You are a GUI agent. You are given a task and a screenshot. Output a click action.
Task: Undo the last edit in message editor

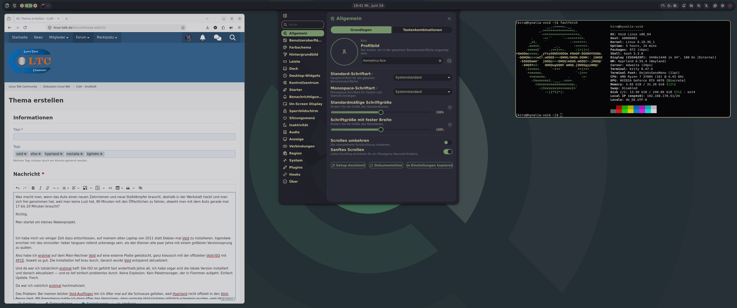click(x=18, y=188)
